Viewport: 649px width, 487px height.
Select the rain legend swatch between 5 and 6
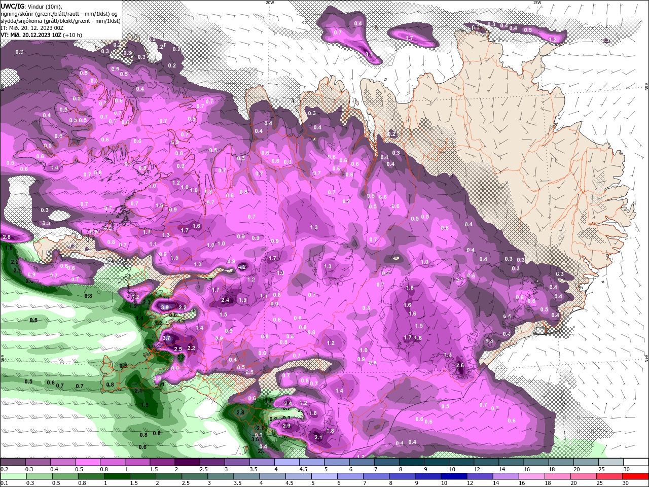coord(324,476)
